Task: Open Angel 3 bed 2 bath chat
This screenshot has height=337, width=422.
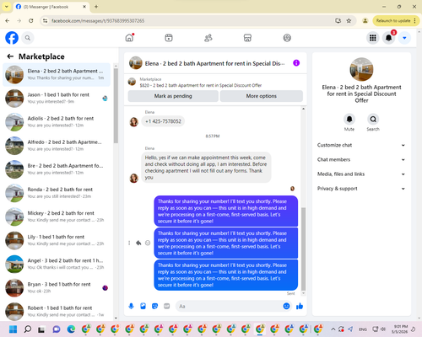Action: [x=57, y=264]
